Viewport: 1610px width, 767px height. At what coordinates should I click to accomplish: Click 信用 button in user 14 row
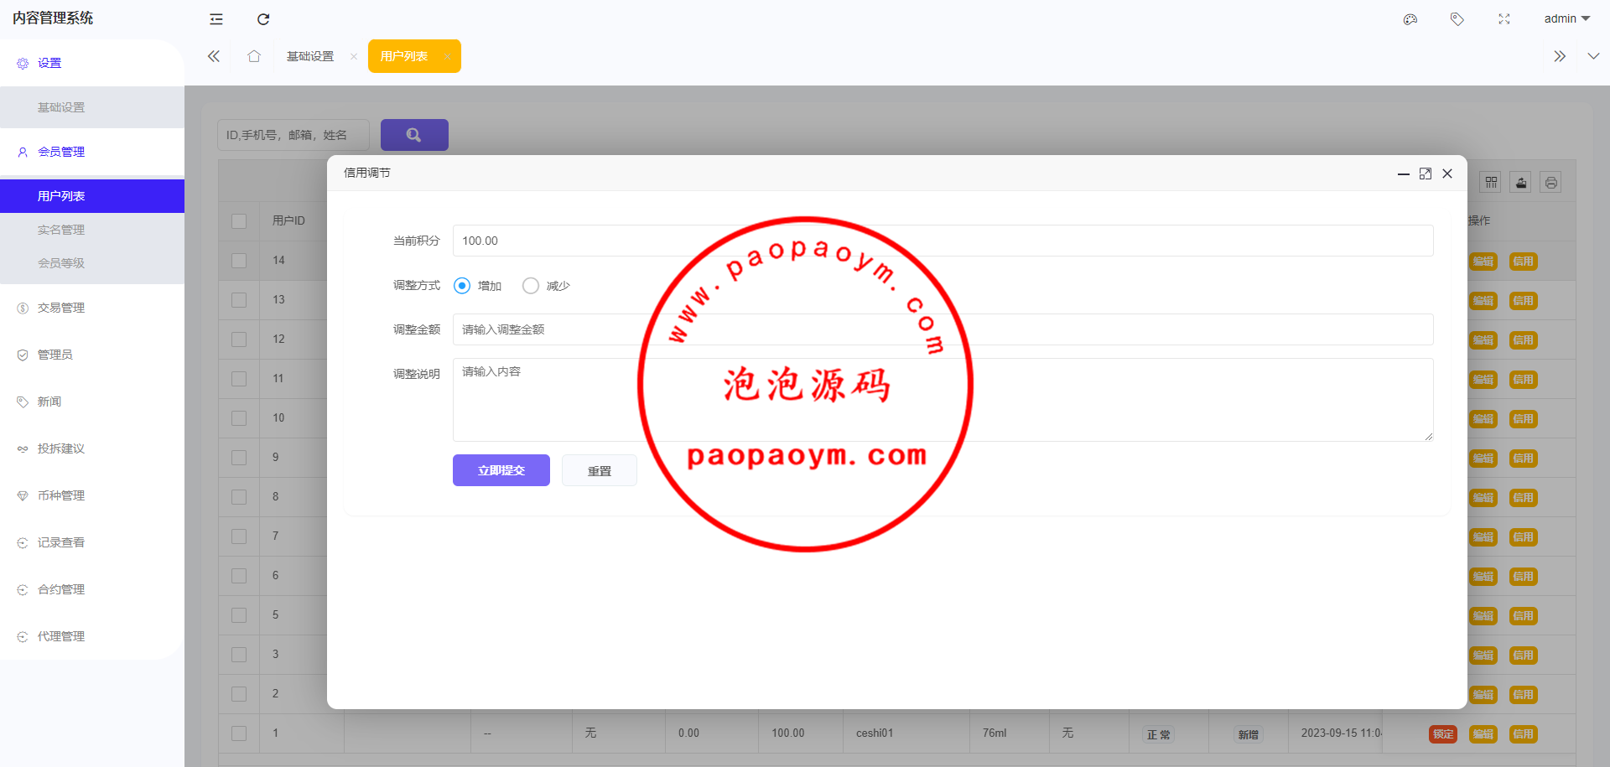click(1524, 262)
